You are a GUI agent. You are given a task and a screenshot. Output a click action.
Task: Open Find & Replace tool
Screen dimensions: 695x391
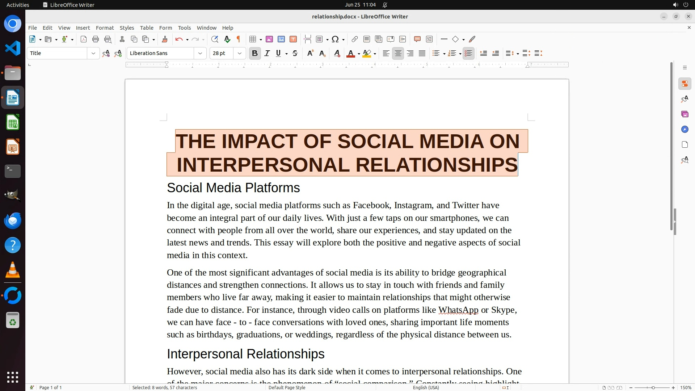[x=215, y=39]
